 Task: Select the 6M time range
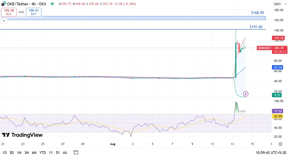(34, 152)
